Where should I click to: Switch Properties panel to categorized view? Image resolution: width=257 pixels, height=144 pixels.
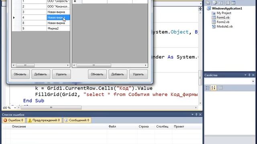tap(208, 88)
